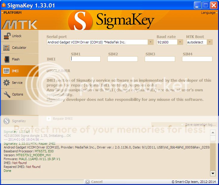The image size is (219, 185).
Task: Click the 'IMEI: Not found' log line
Action: [15, 163]
